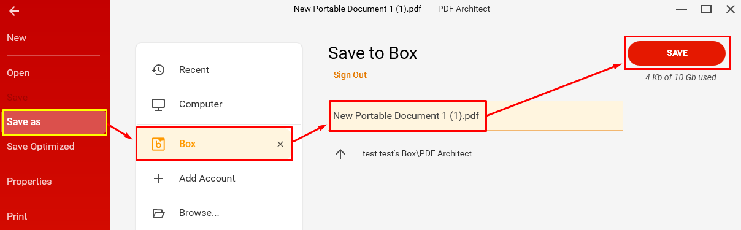Remove Box account with X icon
Screen dimensions: 741x230
(280, 144)
